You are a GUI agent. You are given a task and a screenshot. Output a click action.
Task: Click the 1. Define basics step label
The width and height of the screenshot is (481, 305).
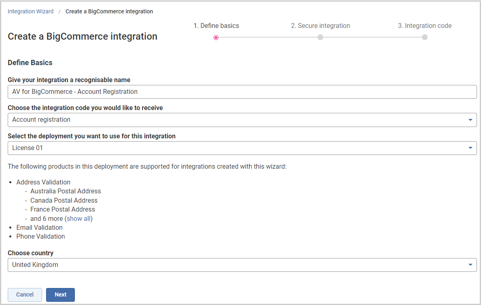click(216, 26)
